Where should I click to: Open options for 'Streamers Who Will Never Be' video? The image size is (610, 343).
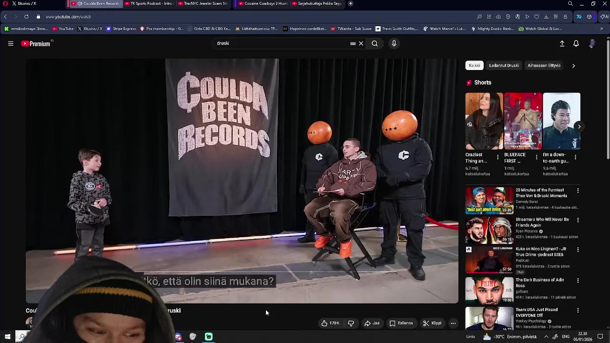click(x=578, y=220)
